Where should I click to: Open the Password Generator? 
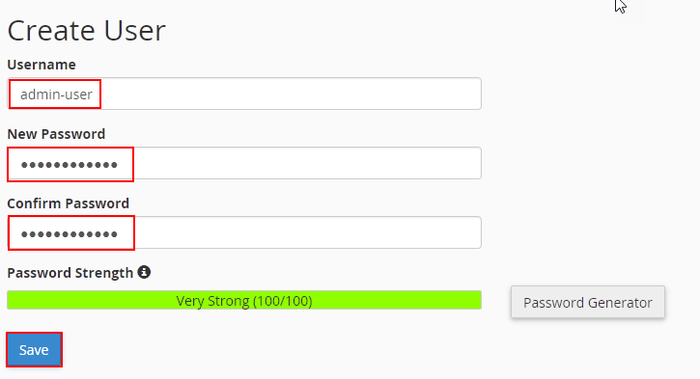588,302
